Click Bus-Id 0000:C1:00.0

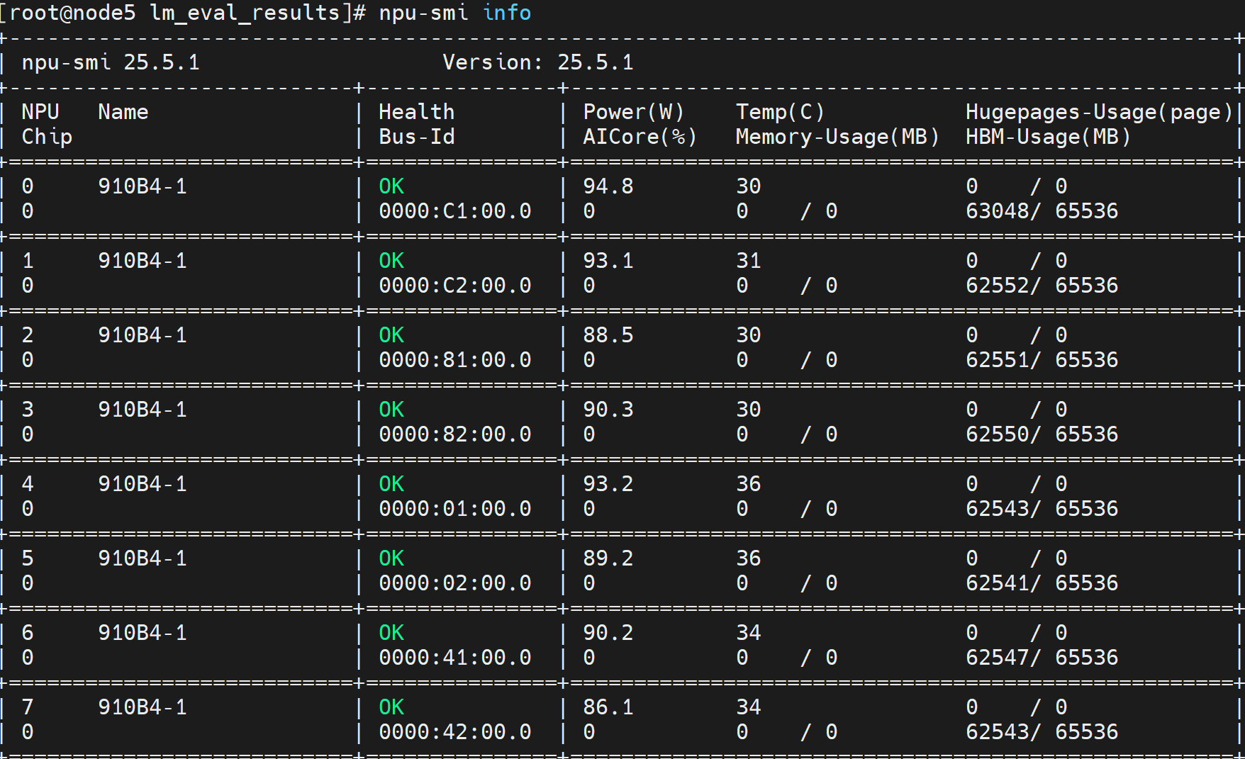[x=454, y=211]
